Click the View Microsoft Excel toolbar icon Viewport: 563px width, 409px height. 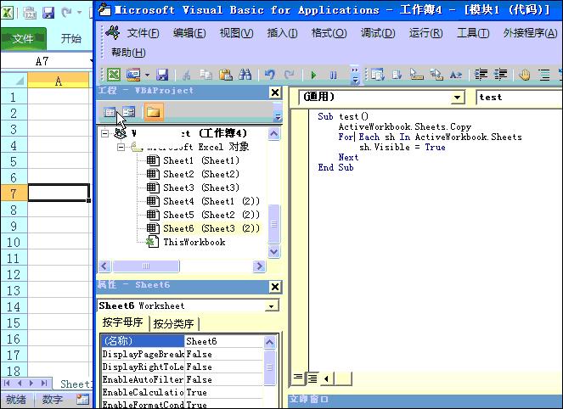pyautogui.click(x=114, y=75)
